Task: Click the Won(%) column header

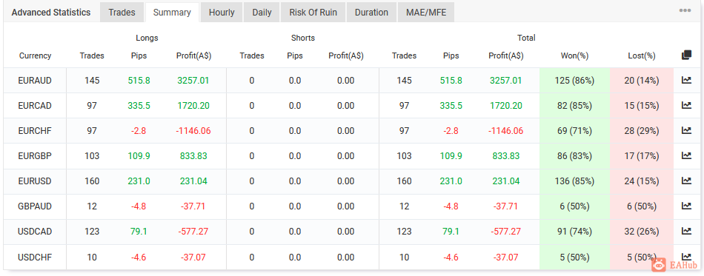Action: [575, 56]
